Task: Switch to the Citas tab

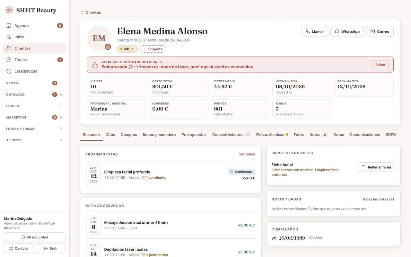Action: click(110, 135)
